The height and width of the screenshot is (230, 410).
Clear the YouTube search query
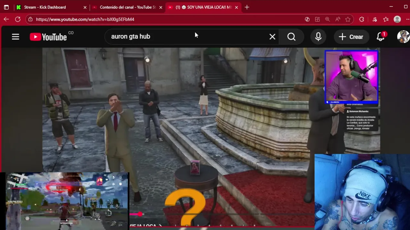[272, 37]
